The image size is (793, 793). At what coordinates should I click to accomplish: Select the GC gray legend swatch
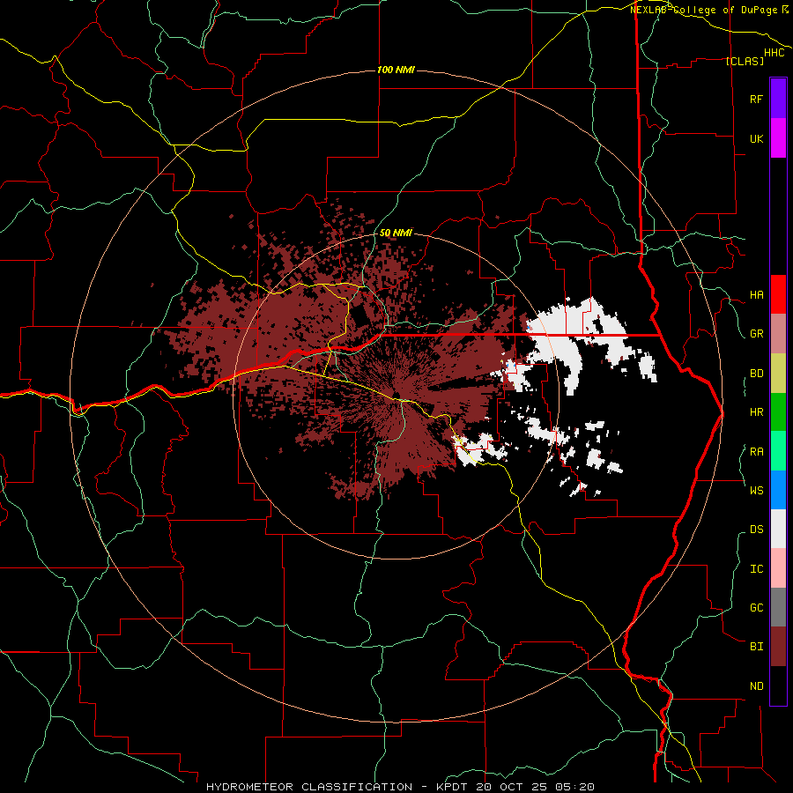[x=778, y=607]
